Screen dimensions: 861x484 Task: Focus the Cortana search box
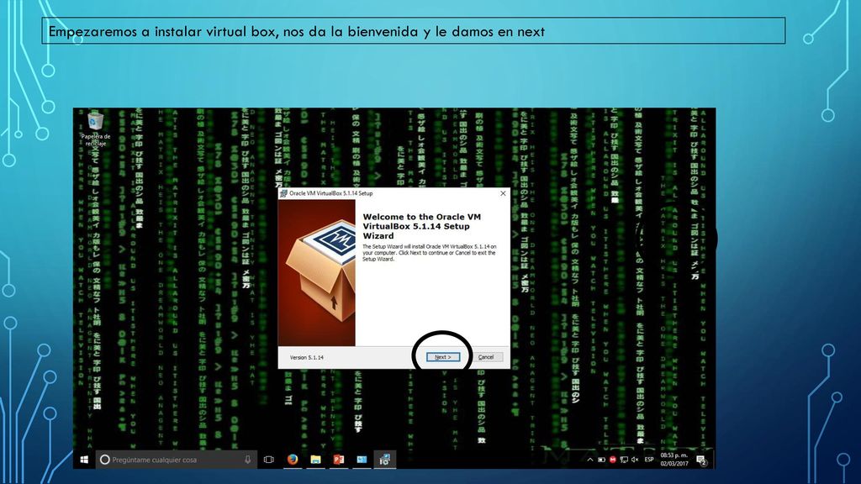(176, 460)
